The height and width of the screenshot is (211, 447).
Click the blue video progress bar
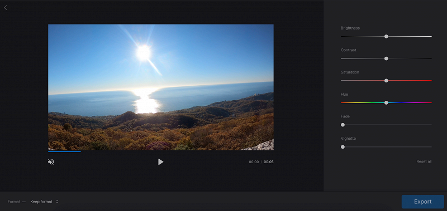click(x=64, y=151)
